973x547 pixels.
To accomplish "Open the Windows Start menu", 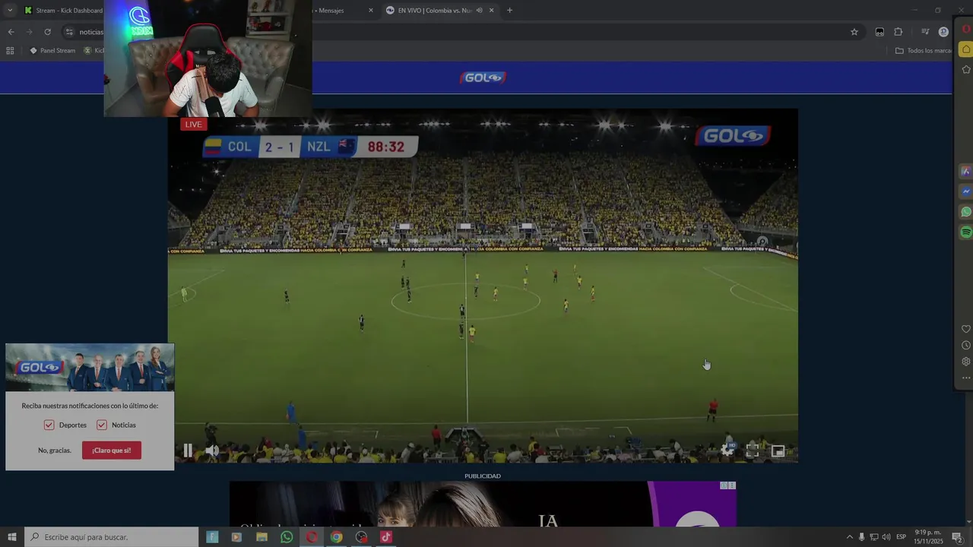I will 11,537.
